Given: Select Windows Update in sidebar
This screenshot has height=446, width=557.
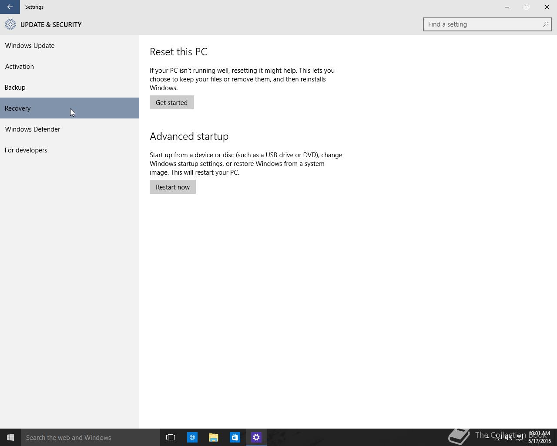Looking at the screenshot, I should click(70, 45).
